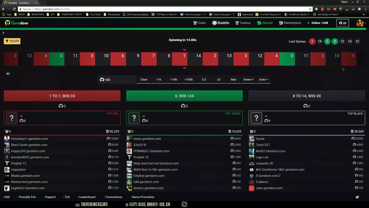
Task: Click Happybinn player avatar
Action: [x=7, y=170]
